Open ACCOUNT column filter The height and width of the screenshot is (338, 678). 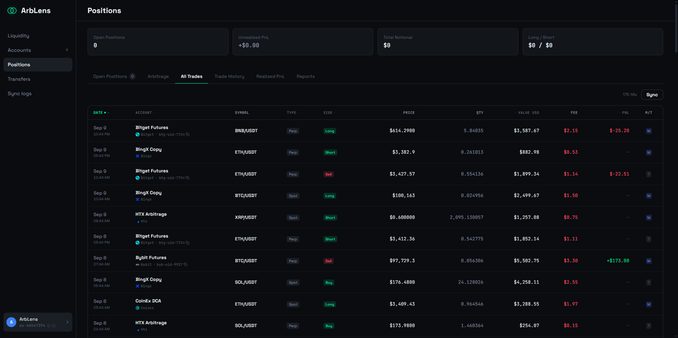(145, 113)
